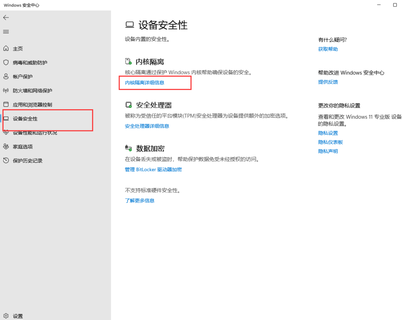The height and width of the screenshot is (320, 402).
Task: Click the back arrow icon
Action: (6, 18)
